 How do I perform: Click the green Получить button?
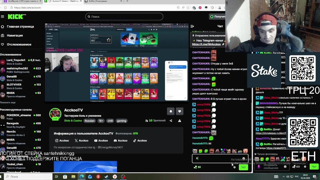[x=217, y=16]
